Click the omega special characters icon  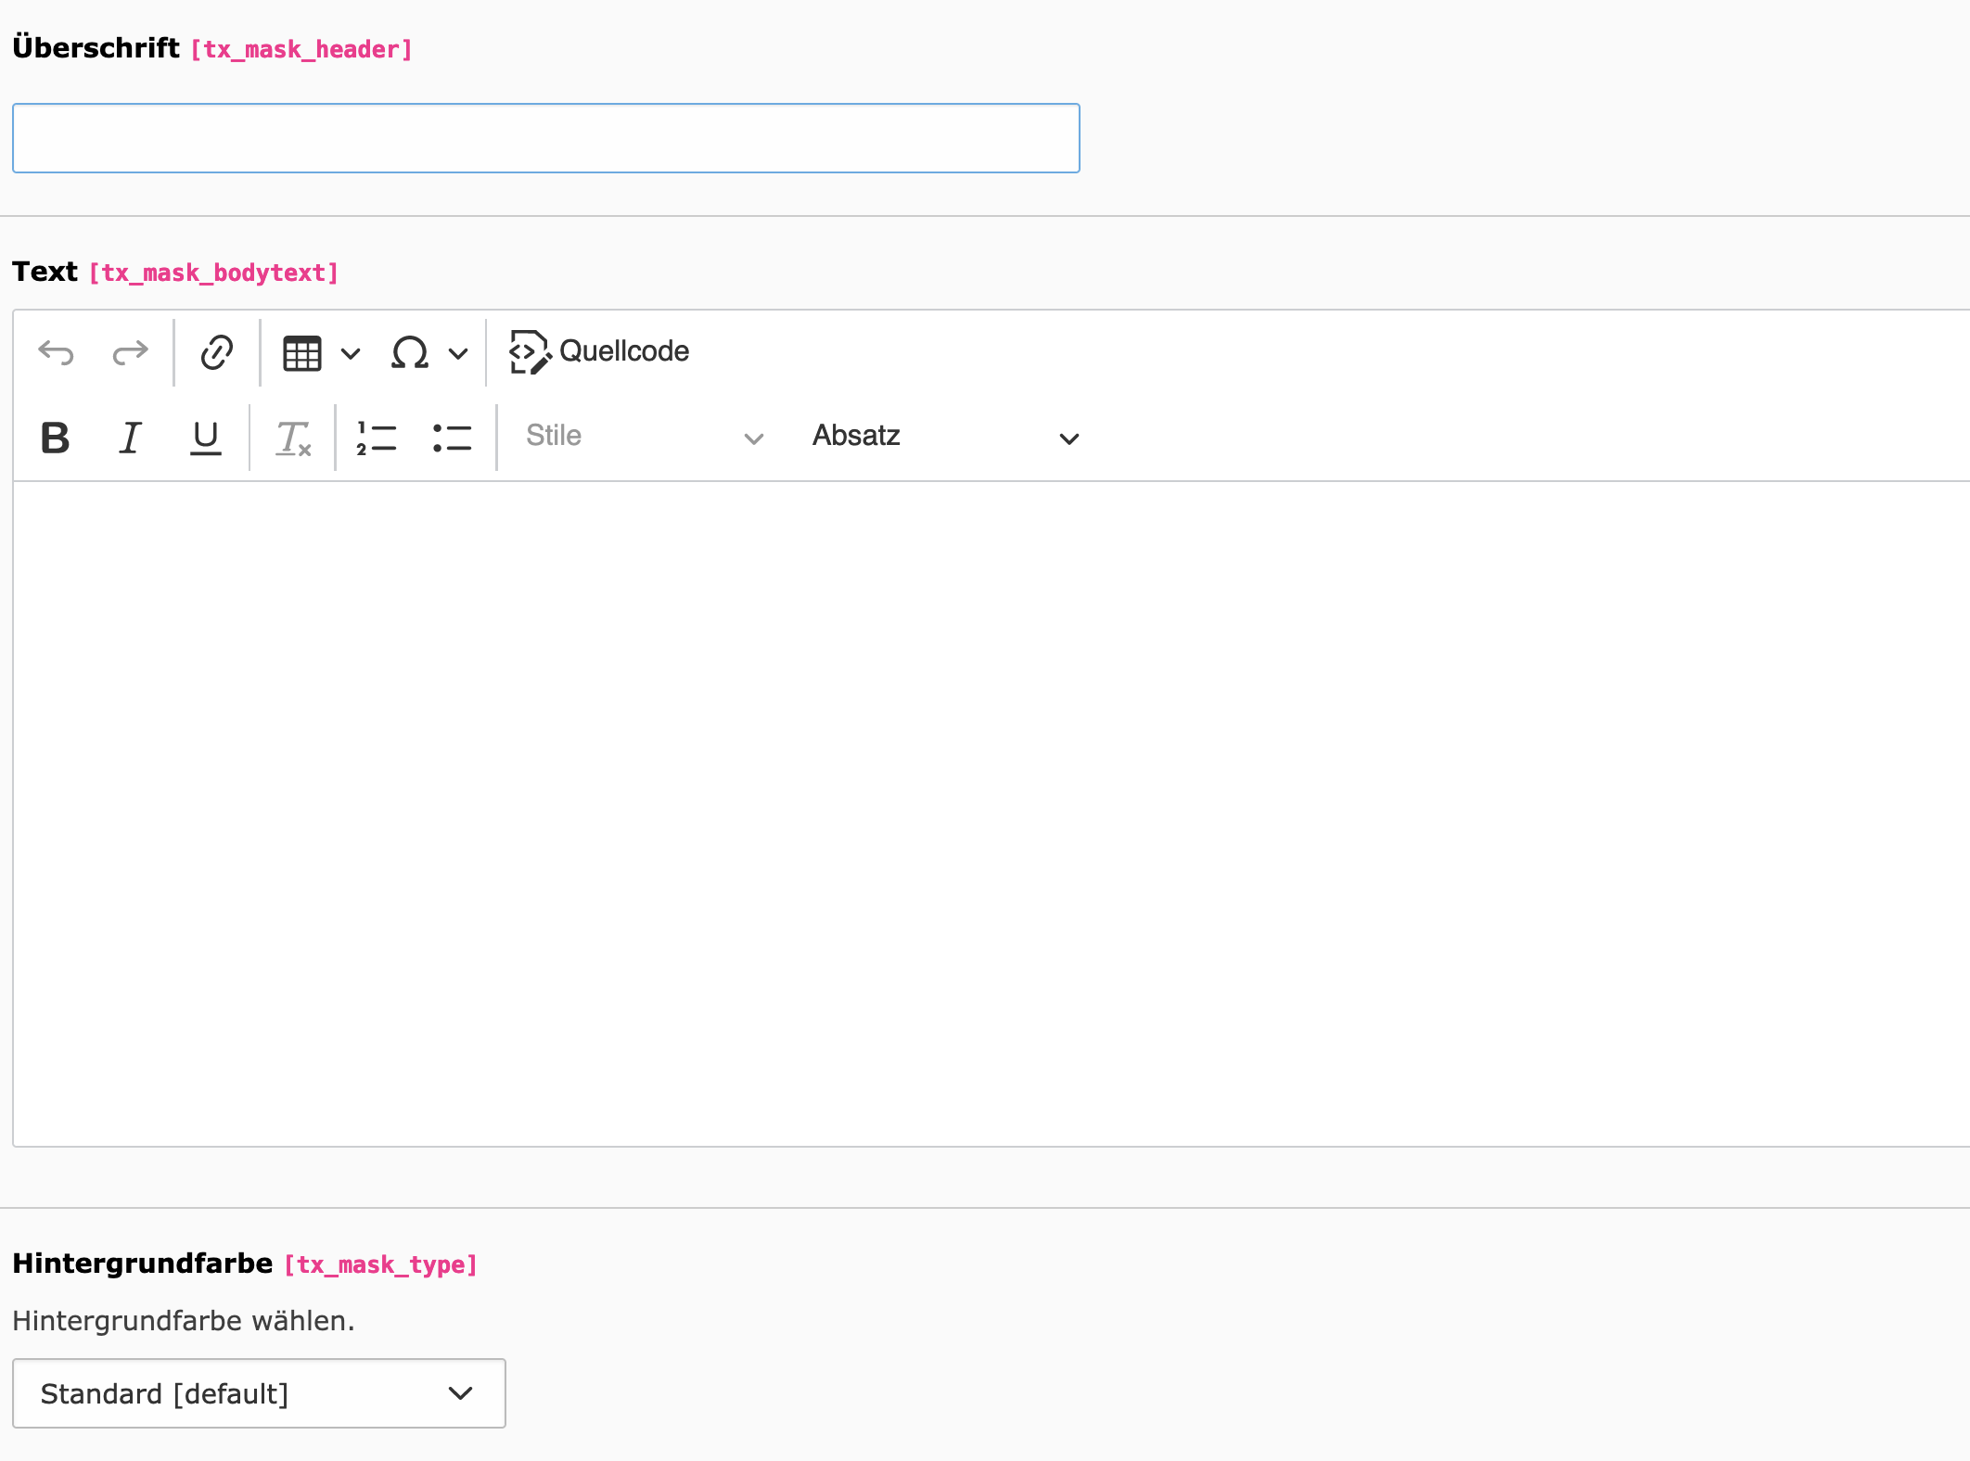coord(409,353)
